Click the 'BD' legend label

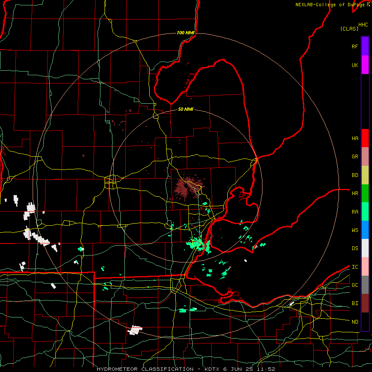pyautogui.click(x=355, y=175)
